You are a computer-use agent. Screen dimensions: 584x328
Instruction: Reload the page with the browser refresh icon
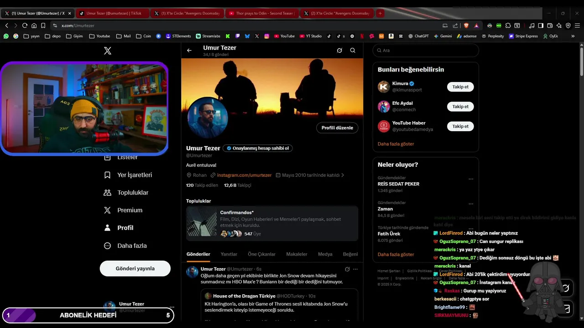[25, 26]
